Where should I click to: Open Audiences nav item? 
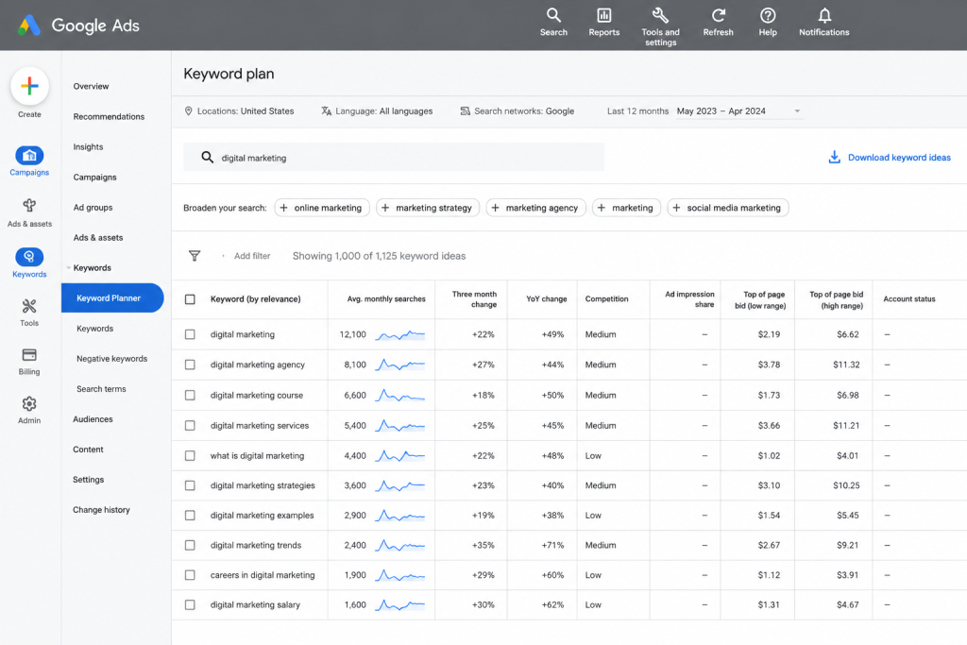click(93, 418)
